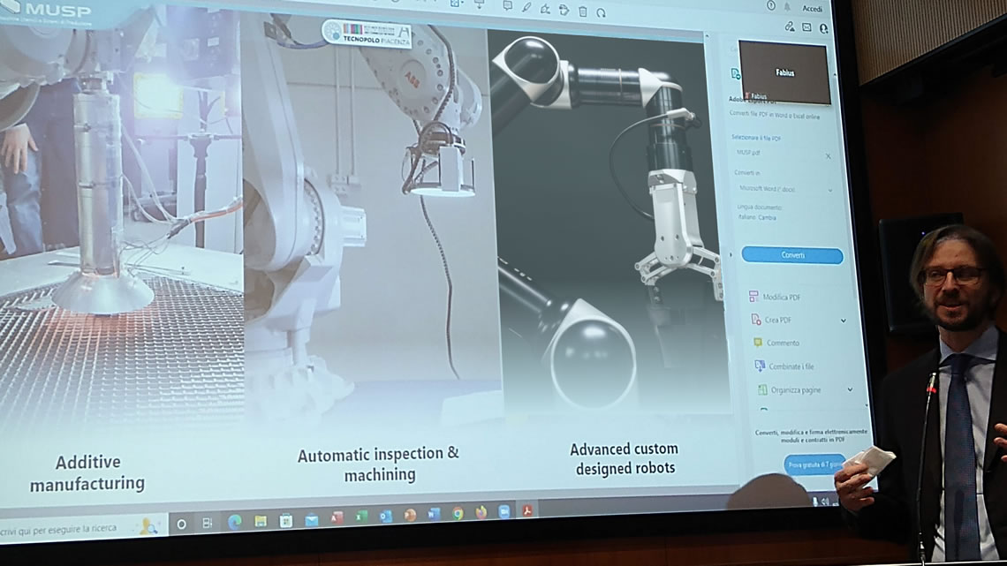This screenshot has width=1007, height=566.
Task: Open the Microsoft Word format dropdown
Action: click(x=784, y=189)
